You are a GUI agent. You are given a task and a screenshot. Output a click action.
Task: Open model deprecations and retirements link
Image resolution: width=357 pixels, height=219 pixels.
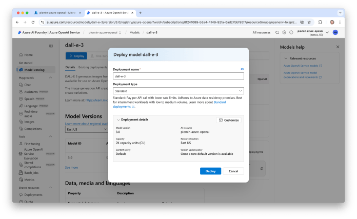click(302, 75)
